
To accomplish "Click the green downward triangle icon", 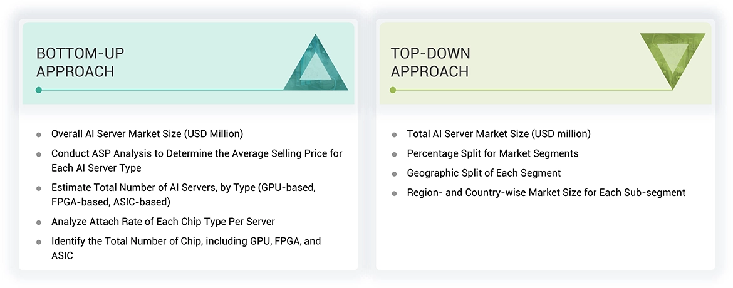I will pyautogui.click(x=672, y=58).
